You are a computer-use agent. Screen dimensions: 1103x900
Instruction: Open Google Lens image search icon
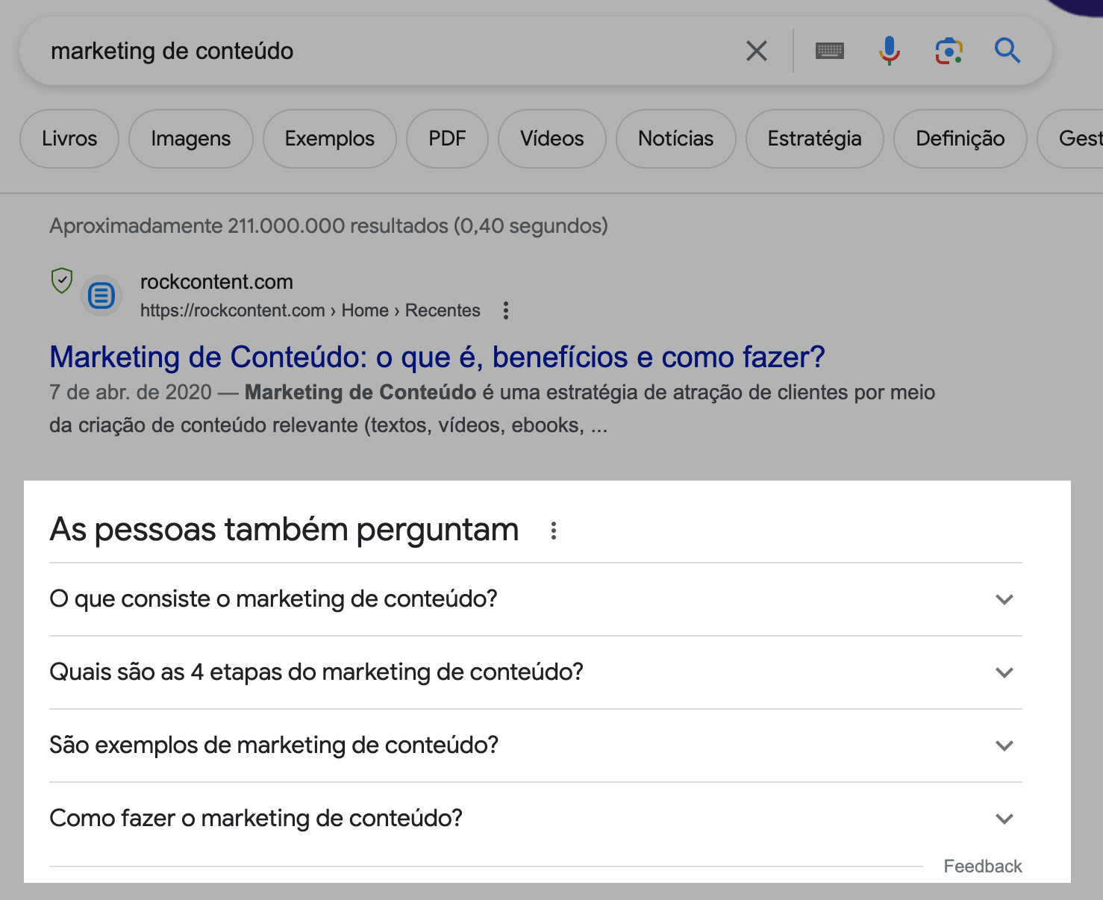[x=949, y=51]
